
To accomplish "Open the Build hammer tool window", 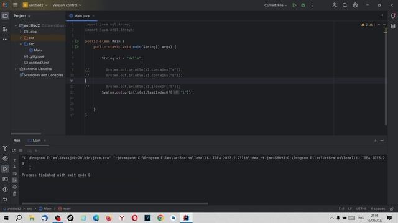I will (5, 148).
